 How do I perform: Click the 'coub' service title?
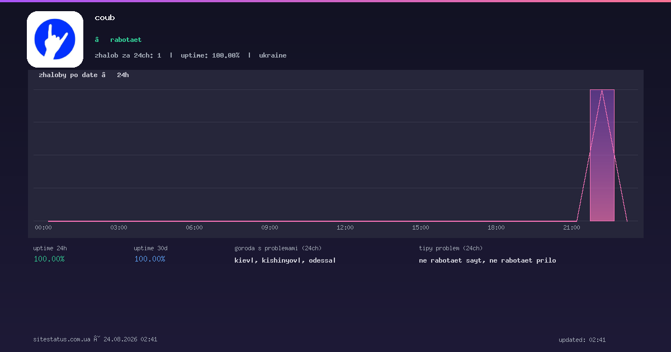(x=105, y=18)
